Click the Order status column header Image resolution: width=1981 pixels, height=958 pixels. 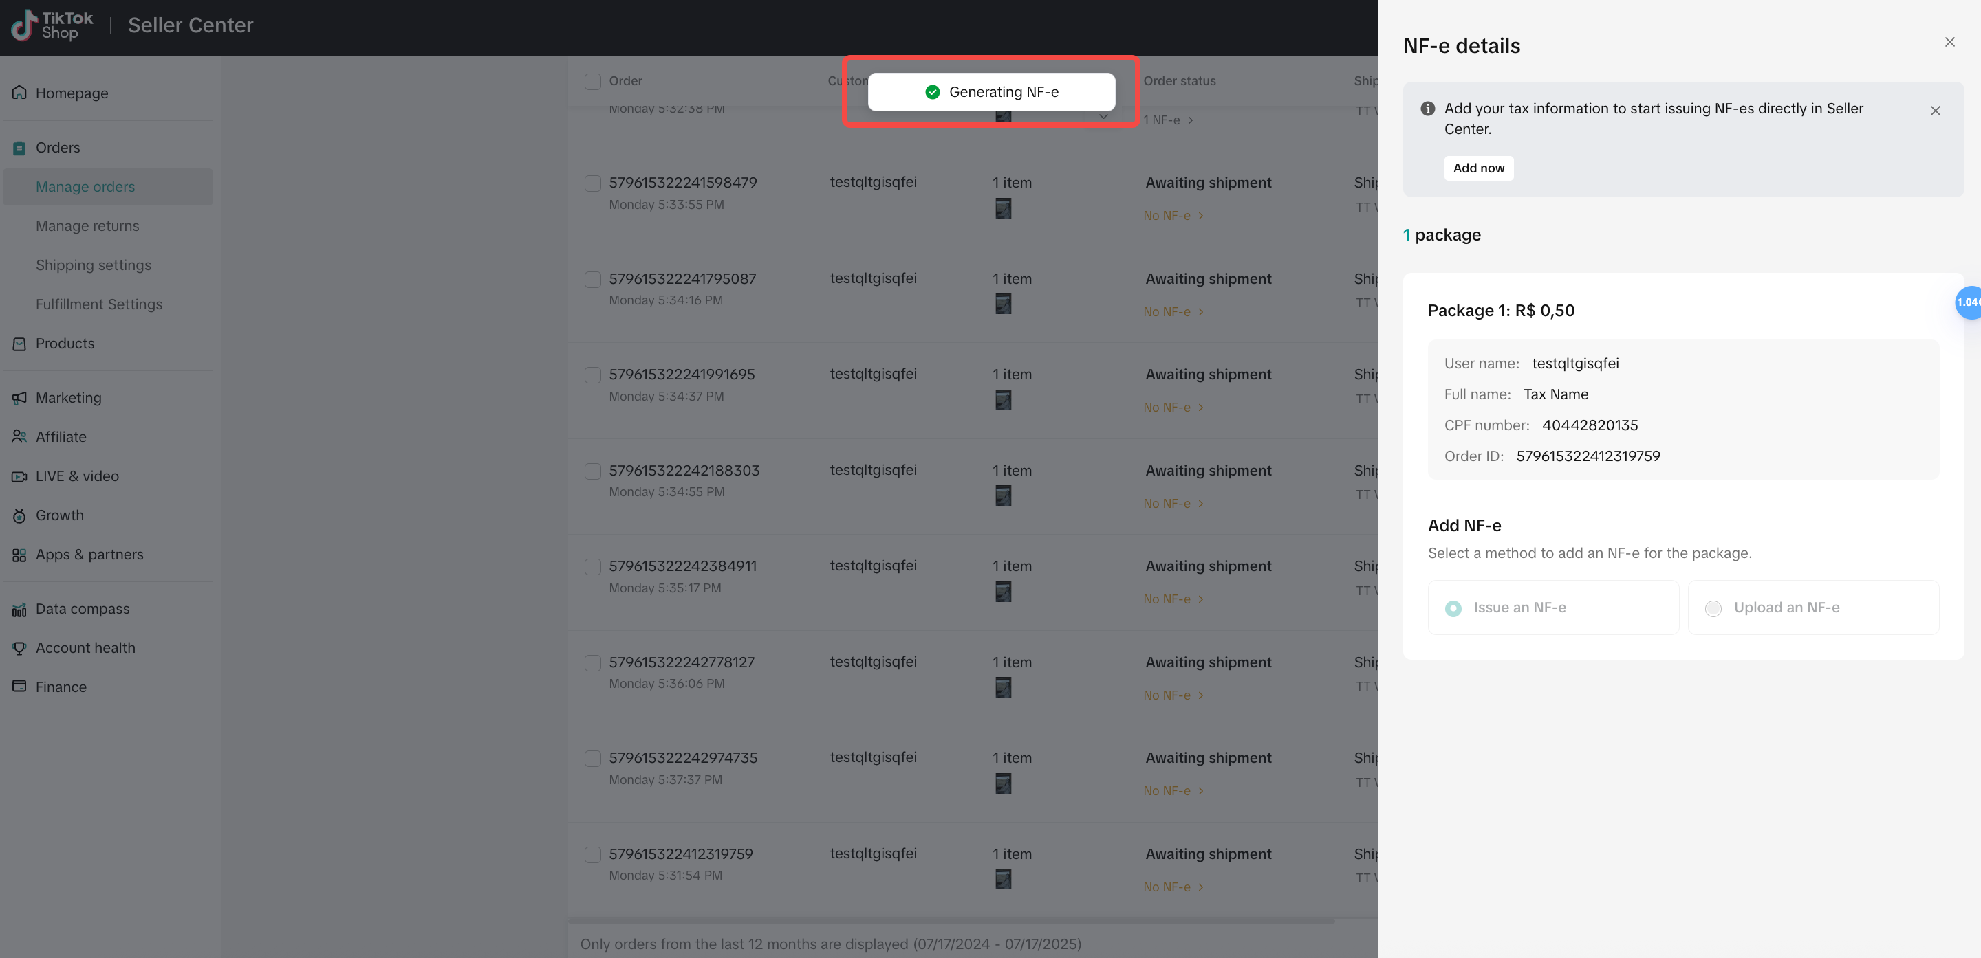[x=1179, y=80]
